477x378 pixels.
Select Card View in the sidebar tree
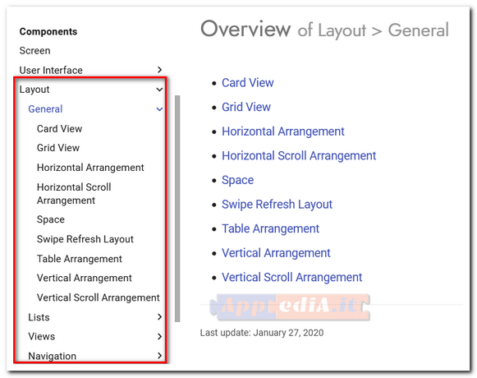[x=59, y=128]
